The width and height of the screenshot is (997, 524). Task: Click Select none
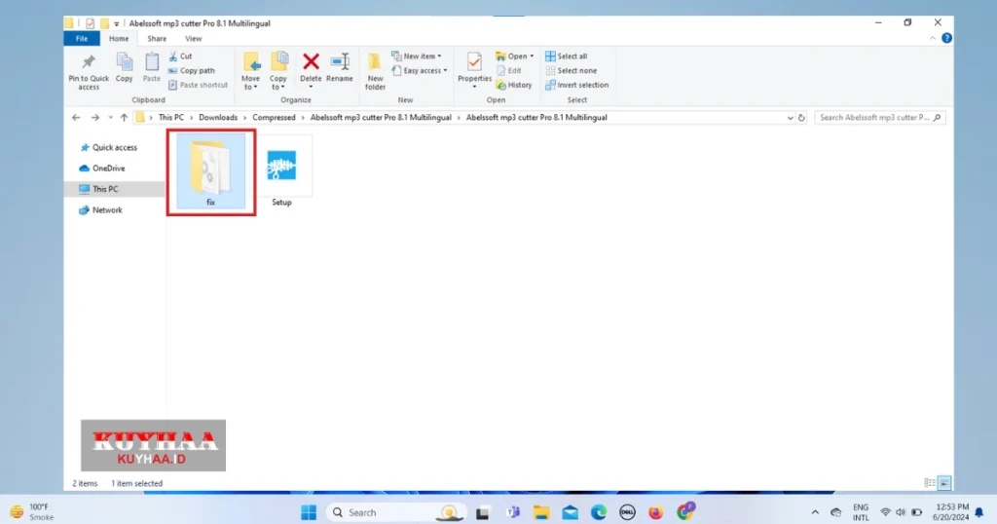pos(571,70)
